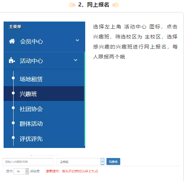Collapse the 活动中心 chevron arrow
184x181 pixels.
coord(76,60)
